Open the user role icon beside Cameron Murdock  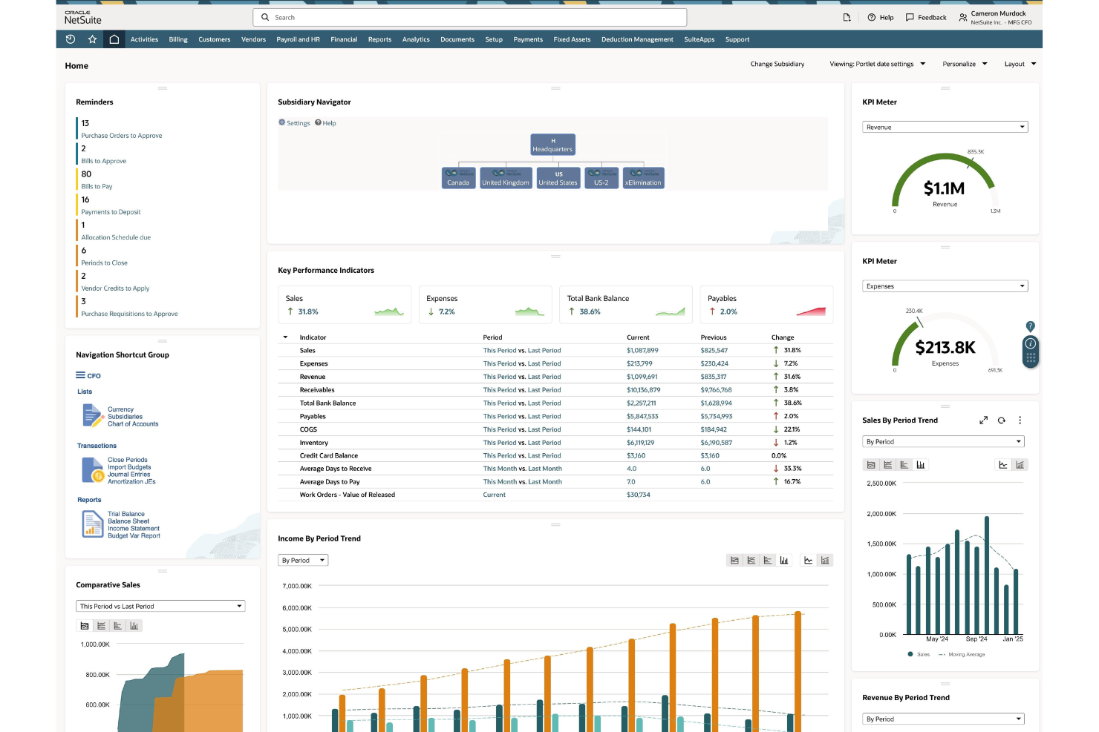coord(962,17)
